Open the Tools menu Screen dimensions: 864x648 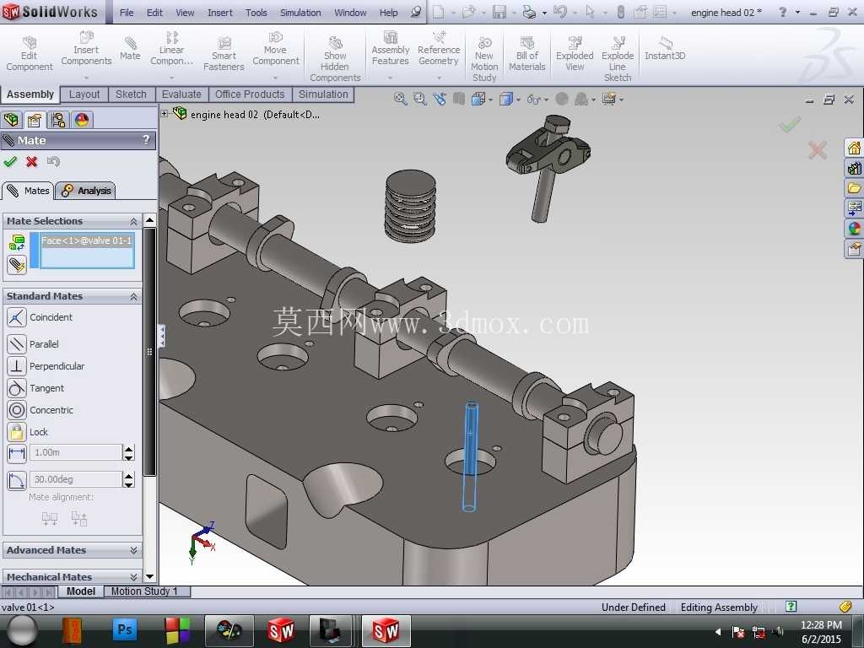click(256, 12)
